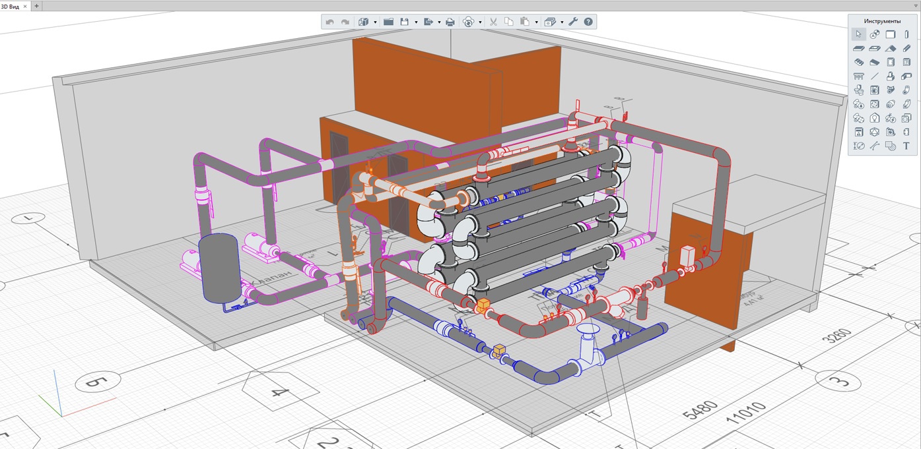Open the wrench settings icon

tap(572, 22)
